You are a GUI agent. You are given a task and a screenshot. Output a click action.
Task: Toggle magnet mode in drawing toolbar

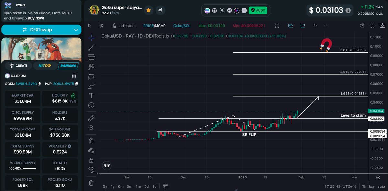(x=91, y=141)
